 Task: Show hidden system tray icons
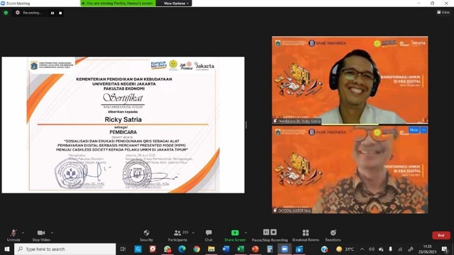click(x=362, y=249)
